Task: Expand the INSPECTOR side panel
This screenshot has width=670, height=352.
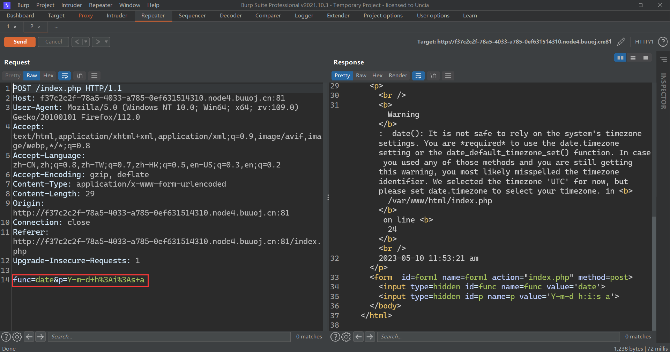Action: pyautogui.click(x=663, y=91)
